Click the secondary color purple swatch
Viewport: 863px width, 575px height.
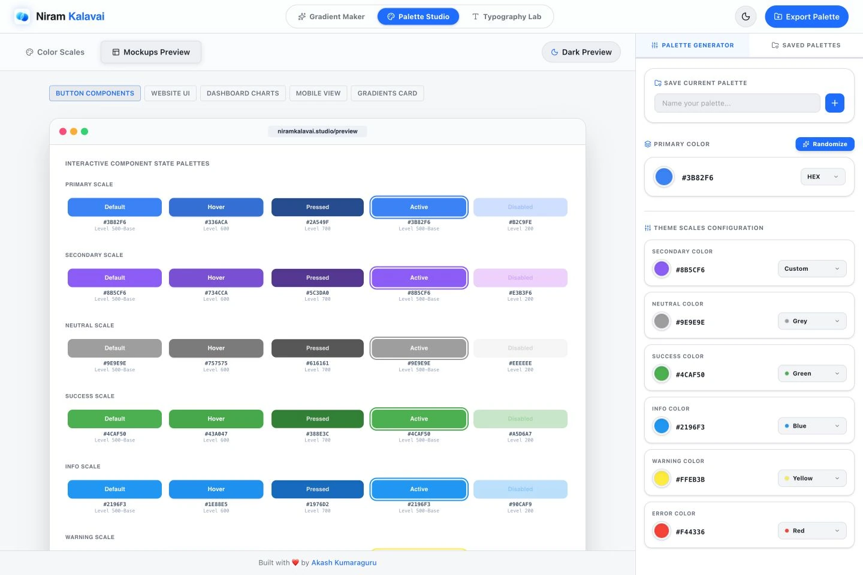point(662,269)
